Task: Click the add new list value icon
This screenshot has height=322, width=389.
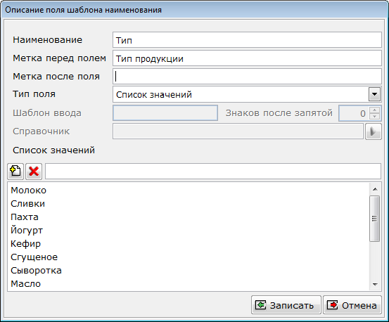Action: (x=15, y=171)
